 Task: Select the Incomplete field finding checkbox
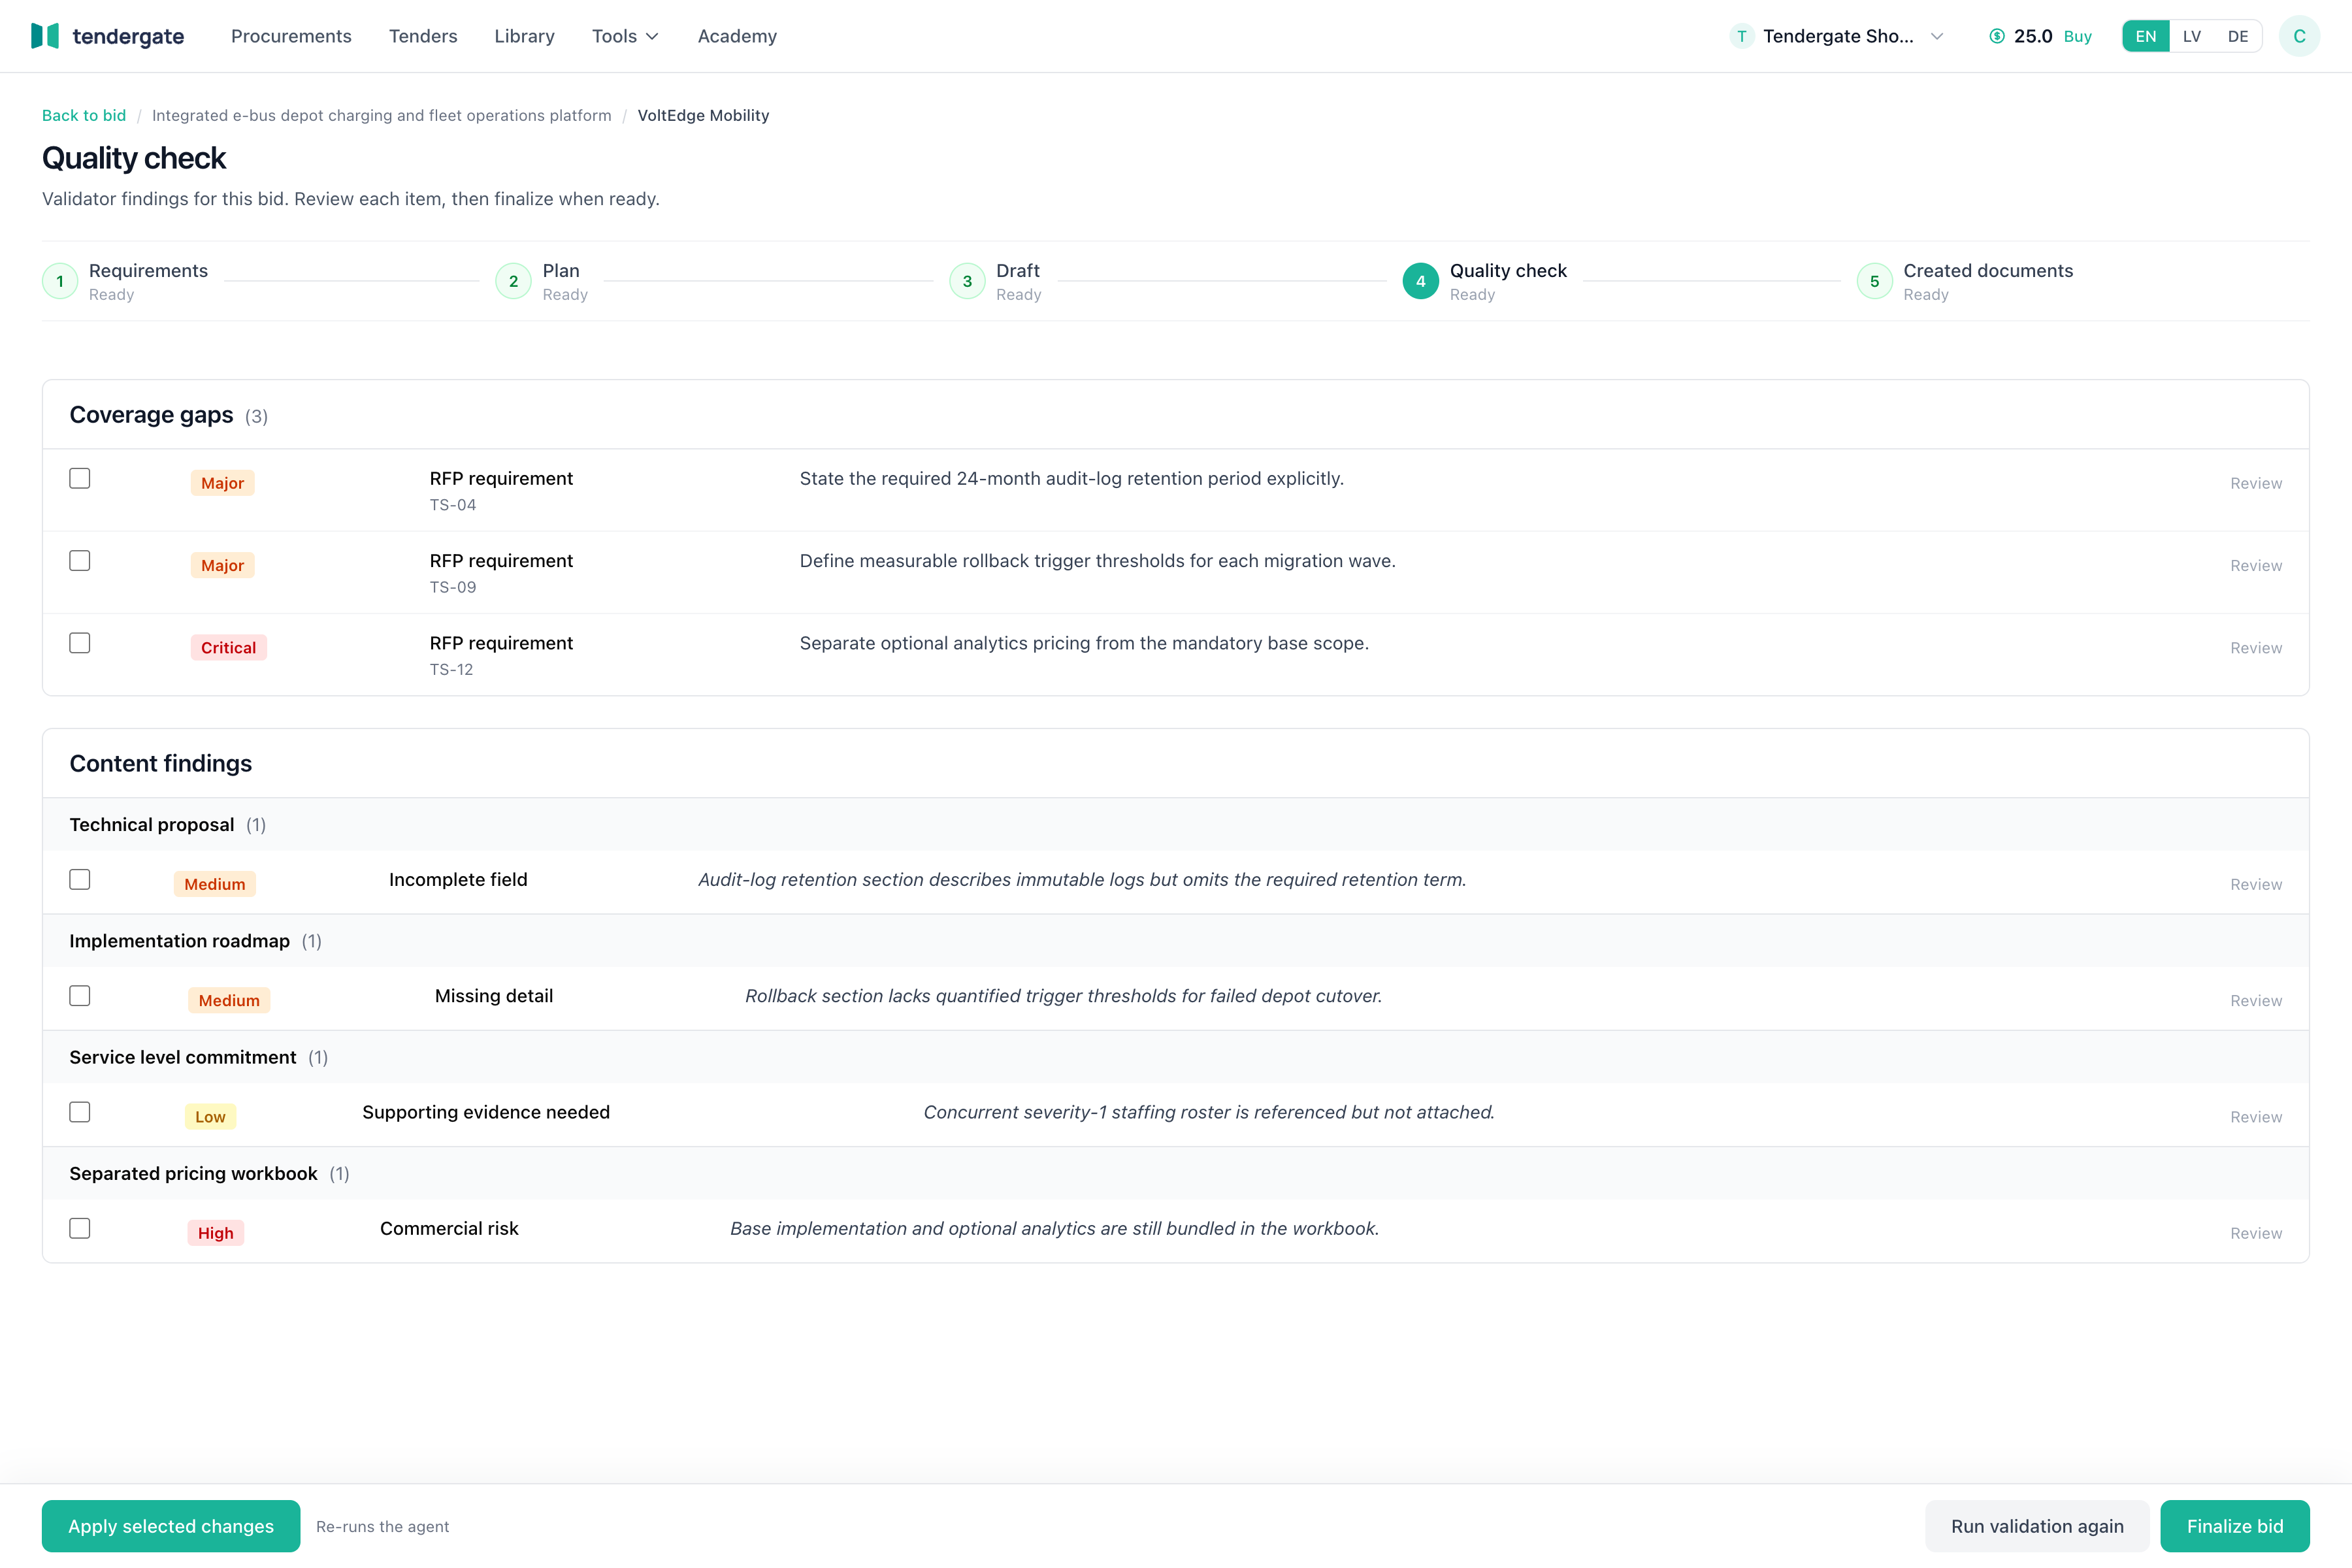[x=80, y=879]
